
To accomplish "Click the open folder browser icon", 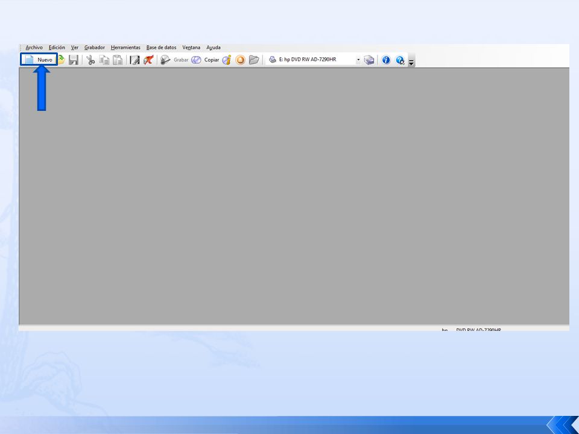I will (254, 60).
